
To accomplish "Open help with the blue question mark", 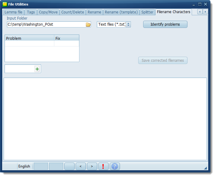I will click(x=115, y=166).
